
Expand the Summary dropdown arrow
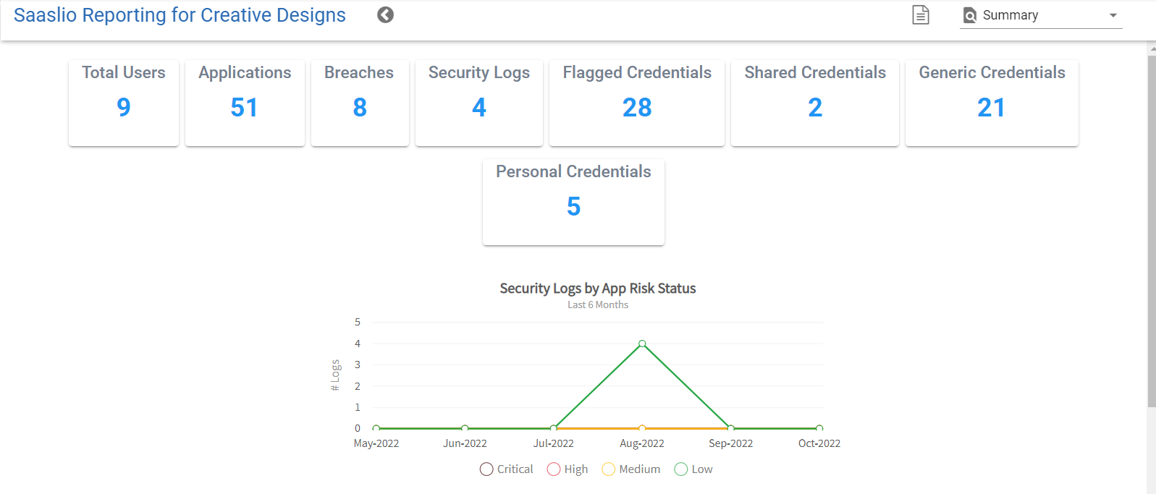(x=1113, y=15)
